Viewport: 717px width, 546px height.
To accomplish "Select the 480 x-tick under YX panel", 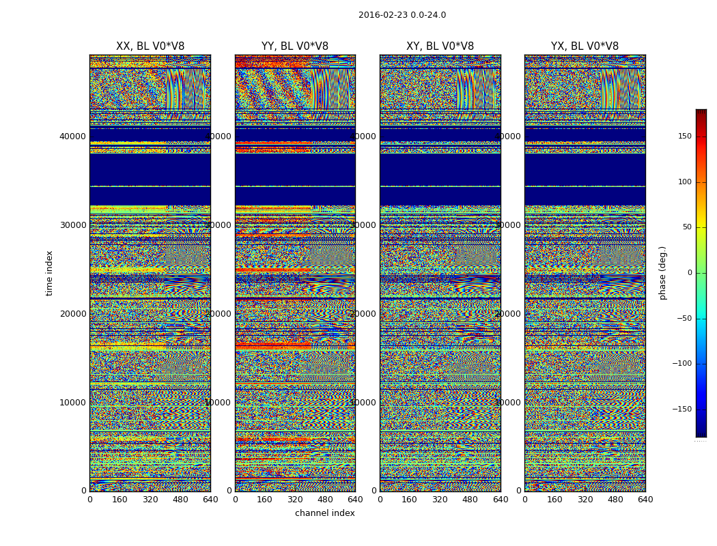I will pos(615,500).
